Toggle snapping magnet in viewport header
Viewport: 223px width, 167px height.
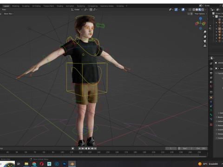click(x=91, y=10)
